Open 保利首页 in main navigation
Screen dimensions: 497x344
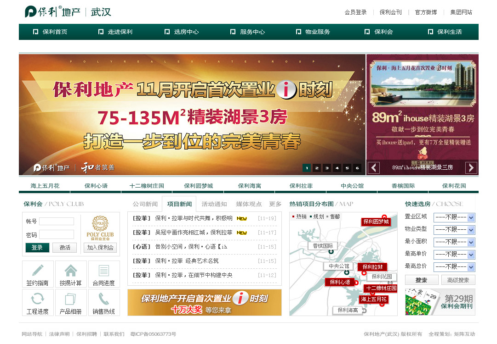coord(50,32)
